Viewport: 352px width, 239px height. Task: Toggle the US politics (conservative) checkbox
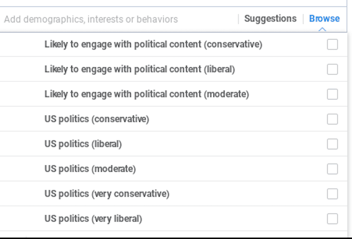(332, 119)
